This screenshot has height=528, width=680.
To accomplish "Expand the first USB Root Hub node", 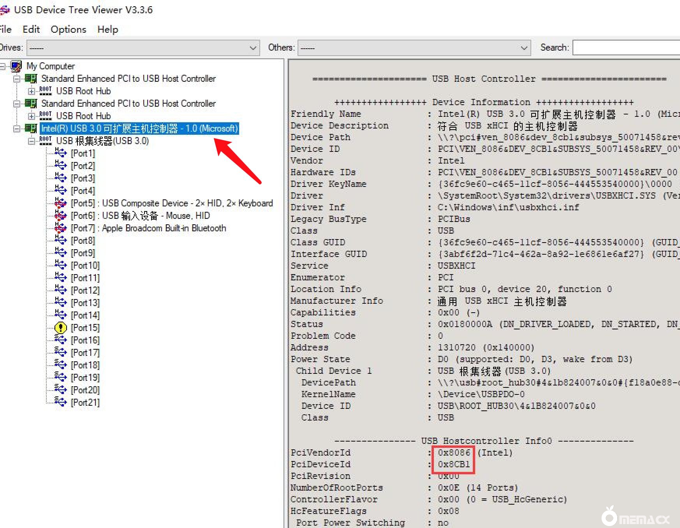I will [31, 92].
